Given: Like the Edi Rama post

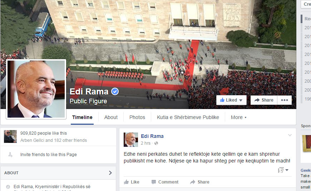Looking at the screenshot, I should pyautogui.click(x=132, y=182).
